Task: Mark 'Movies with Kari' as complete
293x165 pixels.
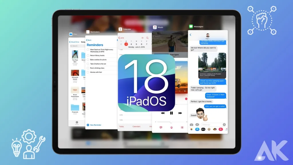Action: (x=88, y=72)
